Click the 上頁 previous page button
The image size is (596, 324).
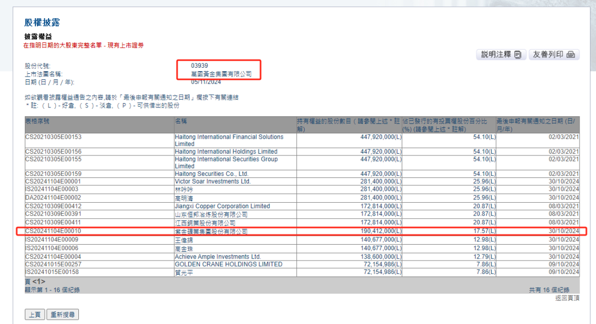(x=35, y=315)
